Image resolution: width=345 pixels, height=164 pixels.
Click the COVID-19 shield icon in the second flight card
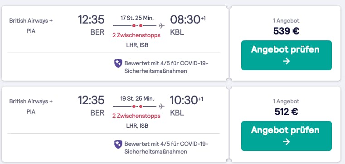tap(118, 144)
